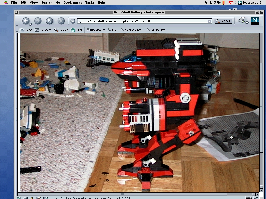
Task: Open the Help menu
Action: pyautogui.click(x=101, y=2)
